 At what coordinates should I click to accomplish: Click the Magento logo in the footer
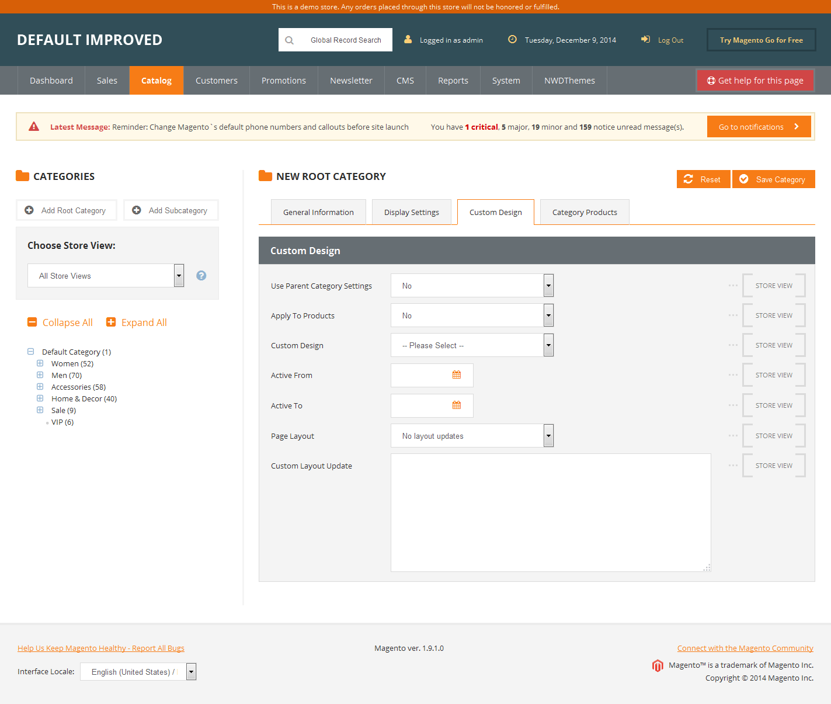(x=658, y=665)
